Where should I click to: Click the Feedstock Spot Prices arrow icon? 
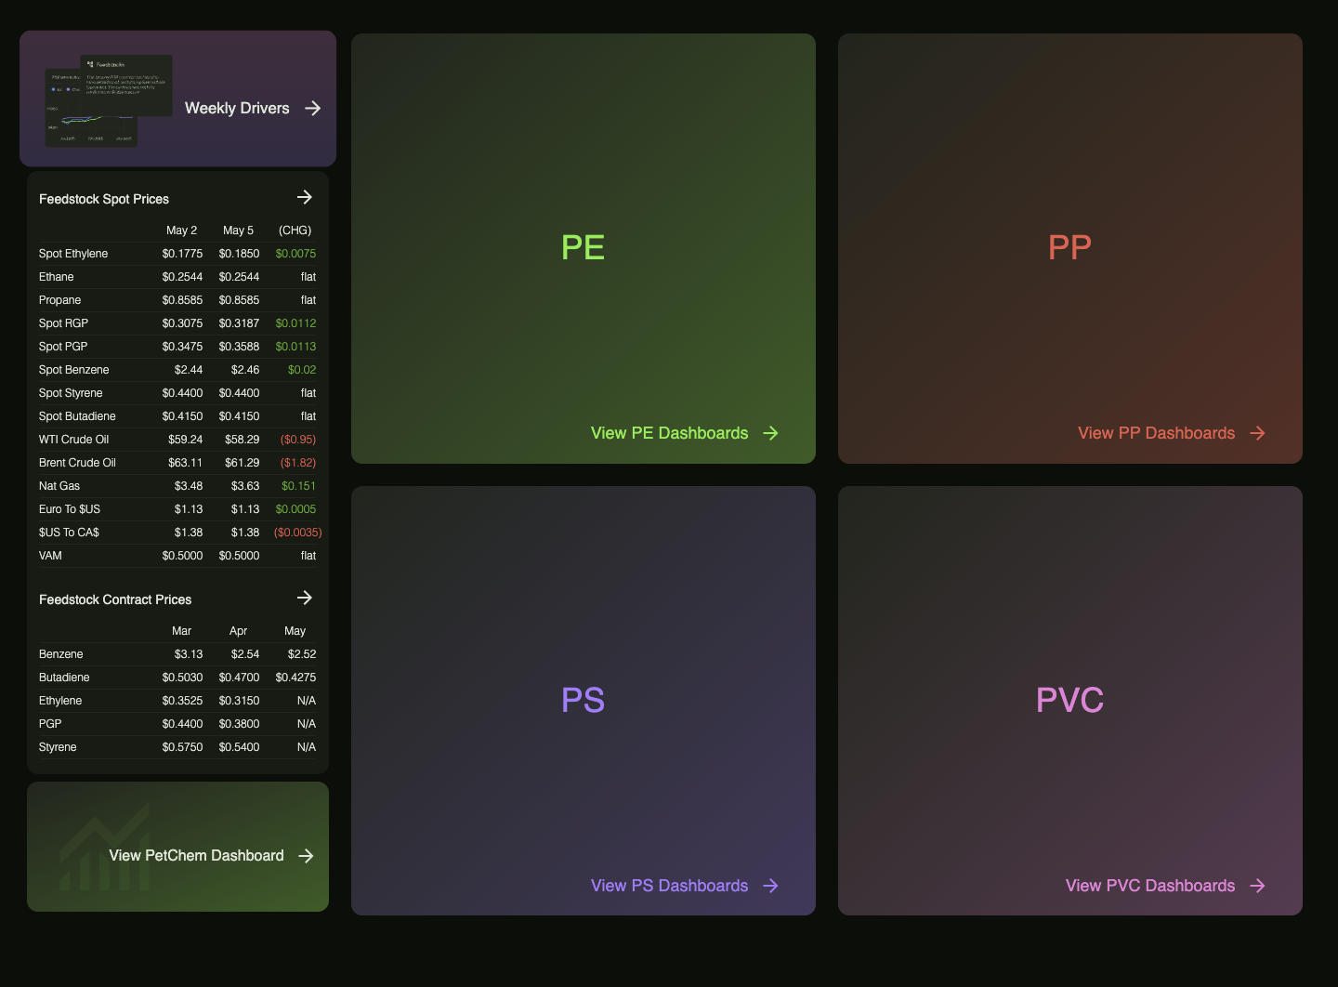[x=305, y=197]
